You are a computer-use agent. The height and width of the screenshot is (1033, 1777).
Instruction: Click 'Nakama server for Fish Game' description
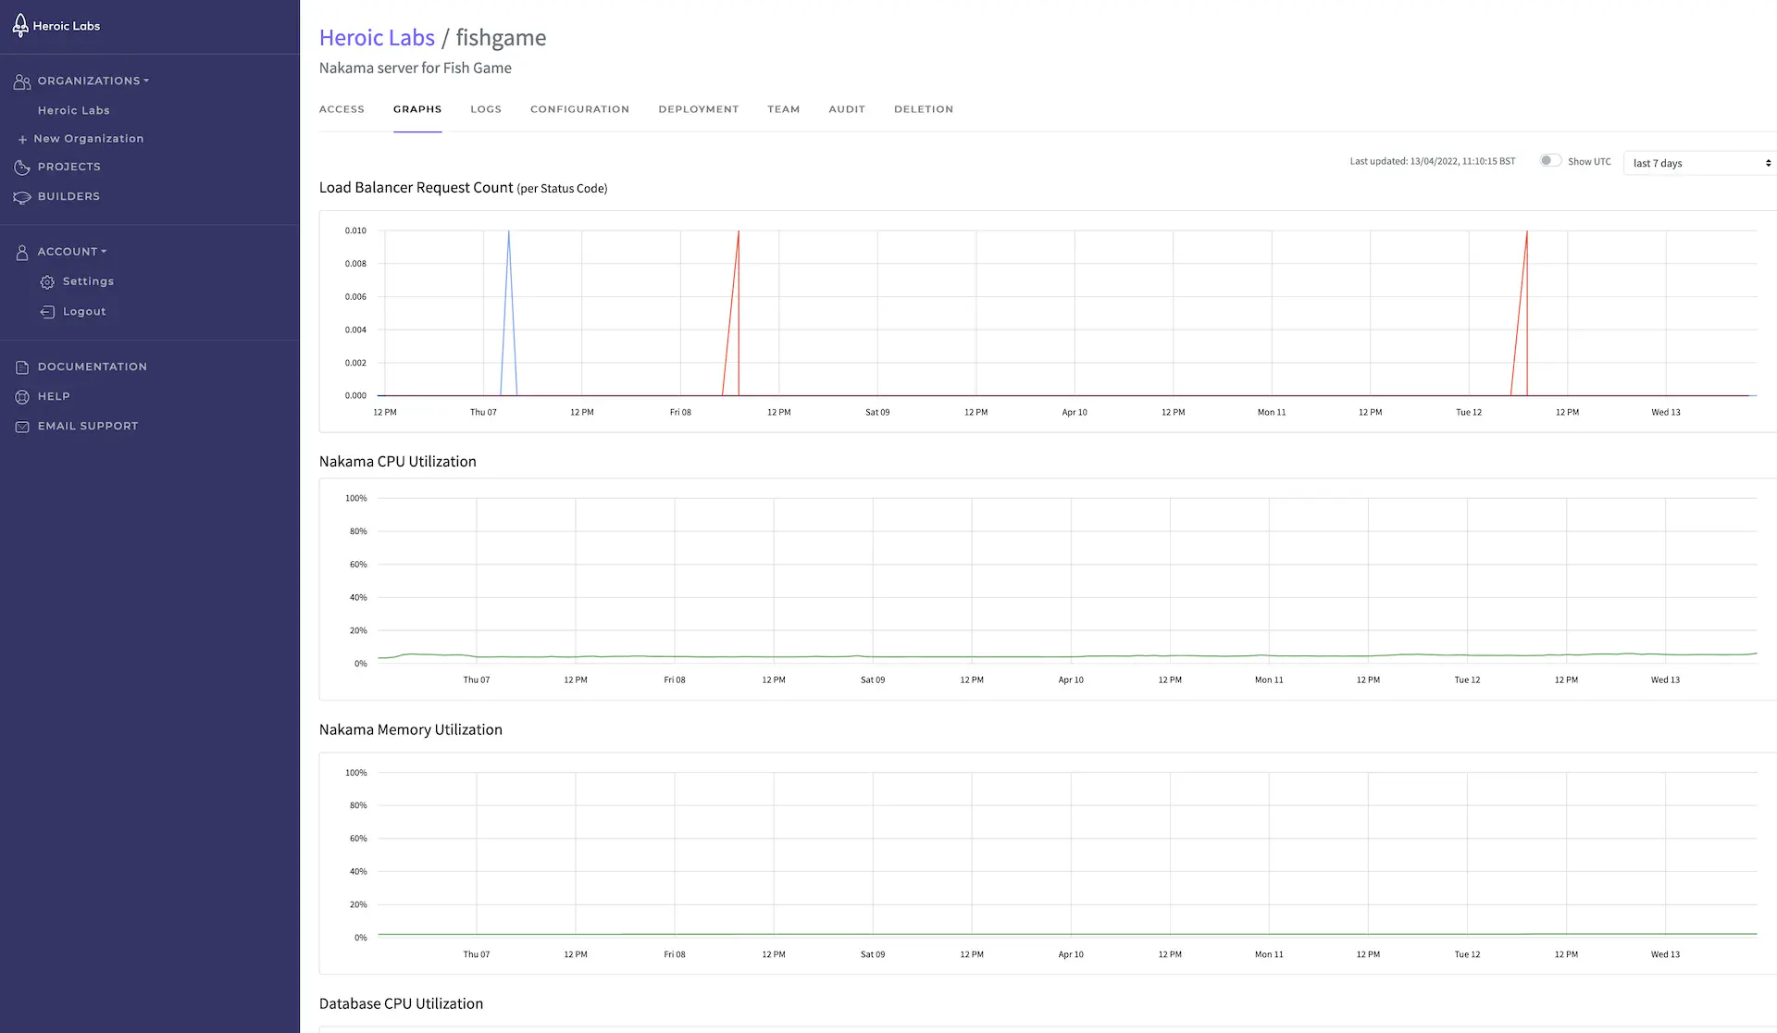416,68
